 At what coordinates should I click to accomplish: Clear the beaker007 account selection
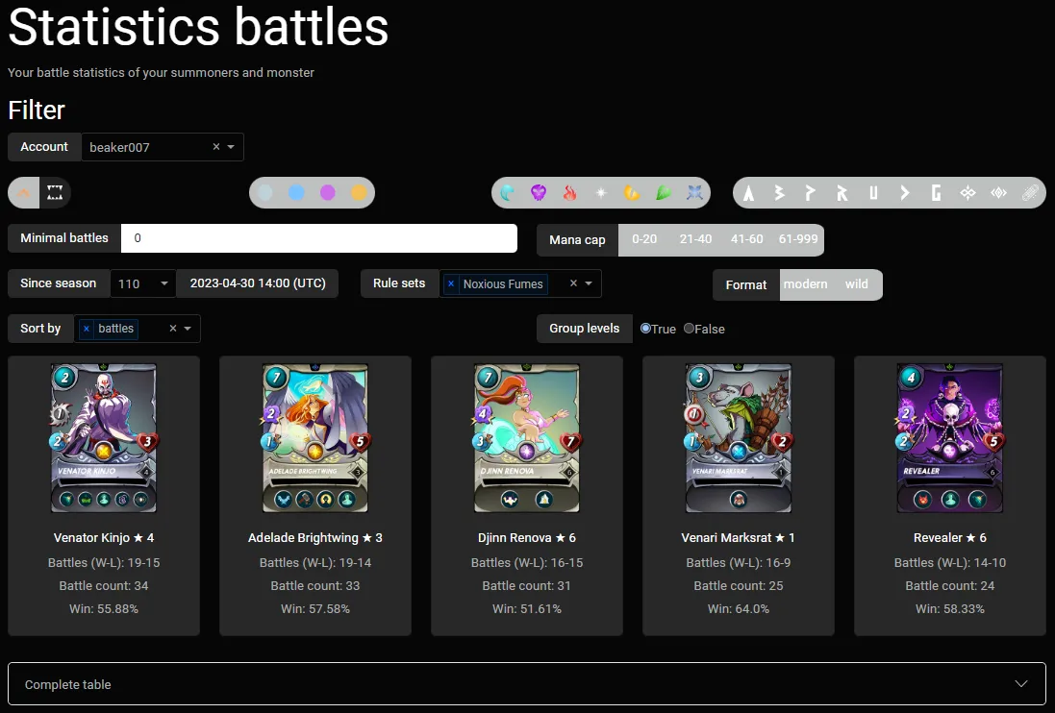216,146
